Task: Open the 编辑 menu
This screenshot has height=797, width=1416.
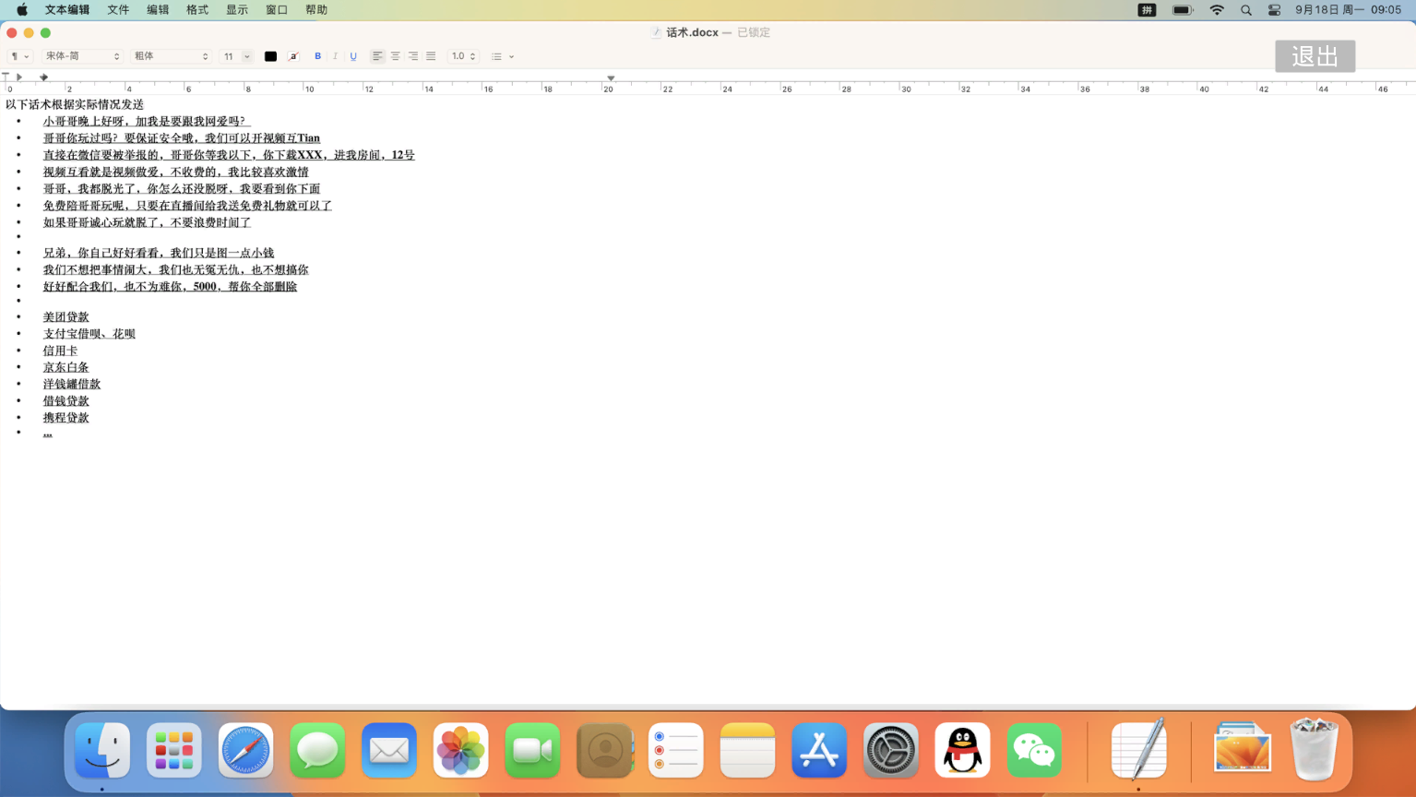Action: point(158,10)
